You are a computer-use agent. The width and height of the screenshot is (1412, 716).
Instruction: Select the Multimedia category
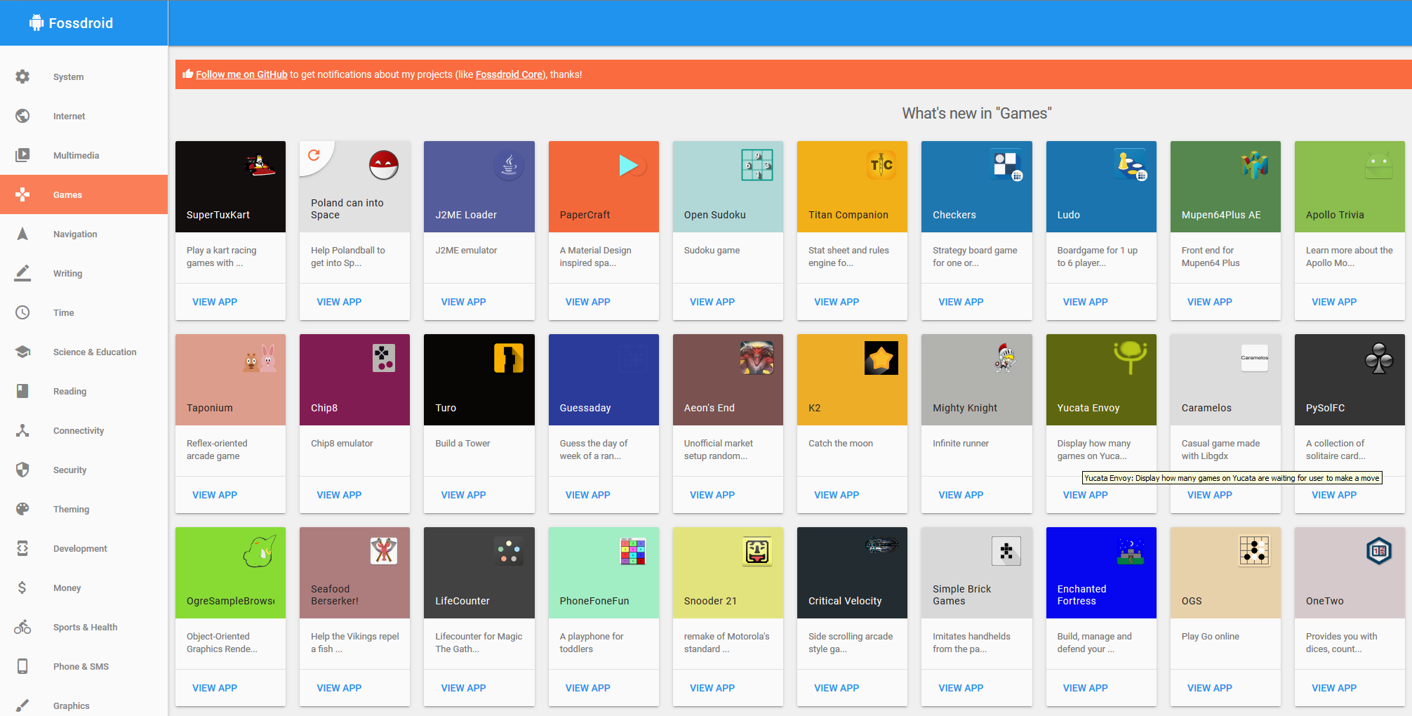tap(76, 156)
